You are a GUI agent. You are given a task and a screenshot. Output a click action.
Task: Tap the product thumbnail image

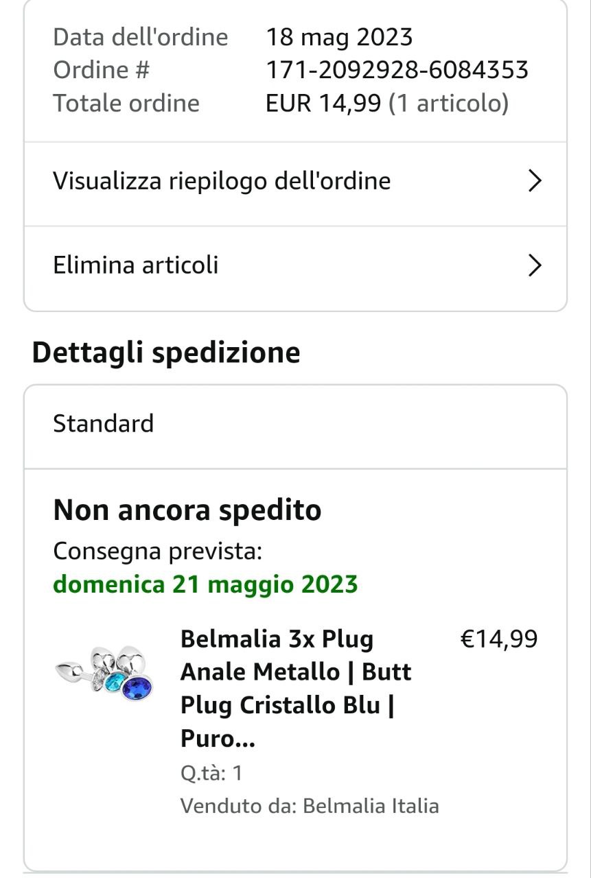pyautogui.click(x=104, y=673)
